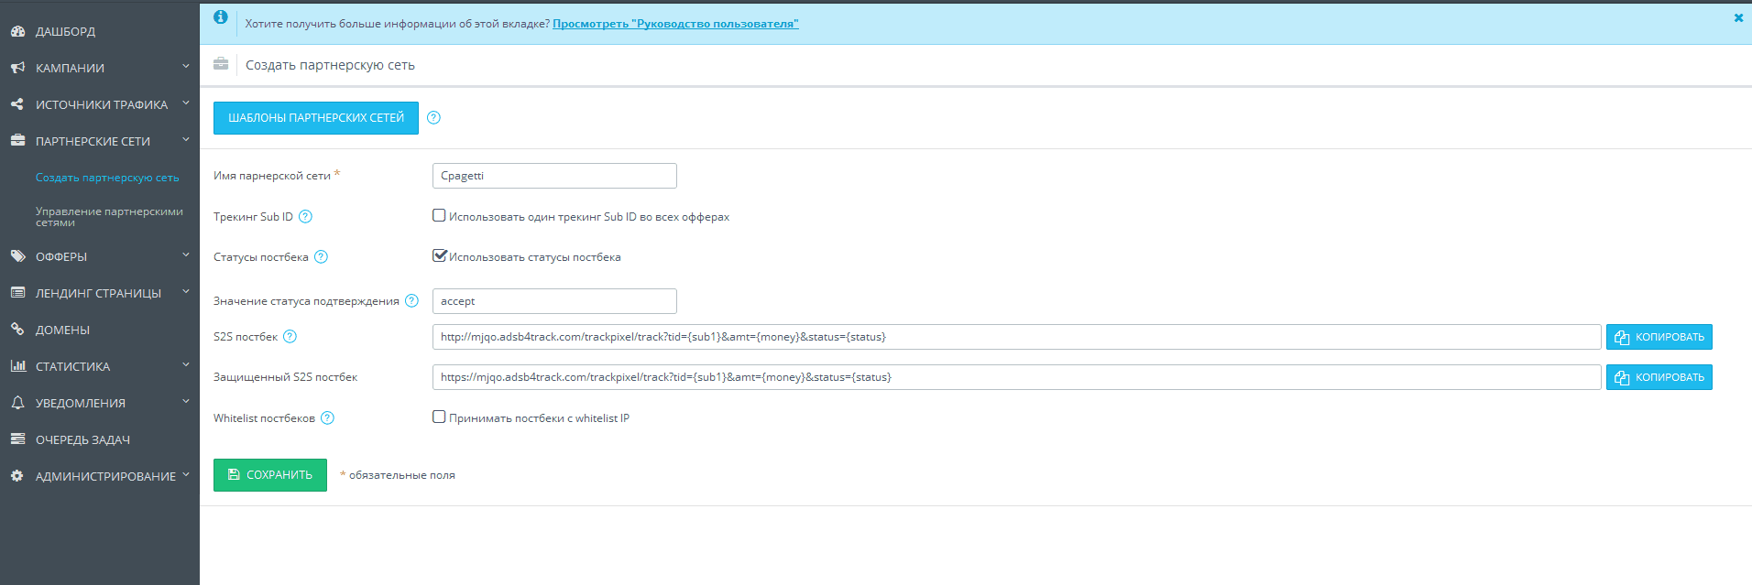Select Создать партнерскую сеть submenu item
The height and width of the screenshot is (585, 1752).
pyautogui.click(x=107, y=178)
